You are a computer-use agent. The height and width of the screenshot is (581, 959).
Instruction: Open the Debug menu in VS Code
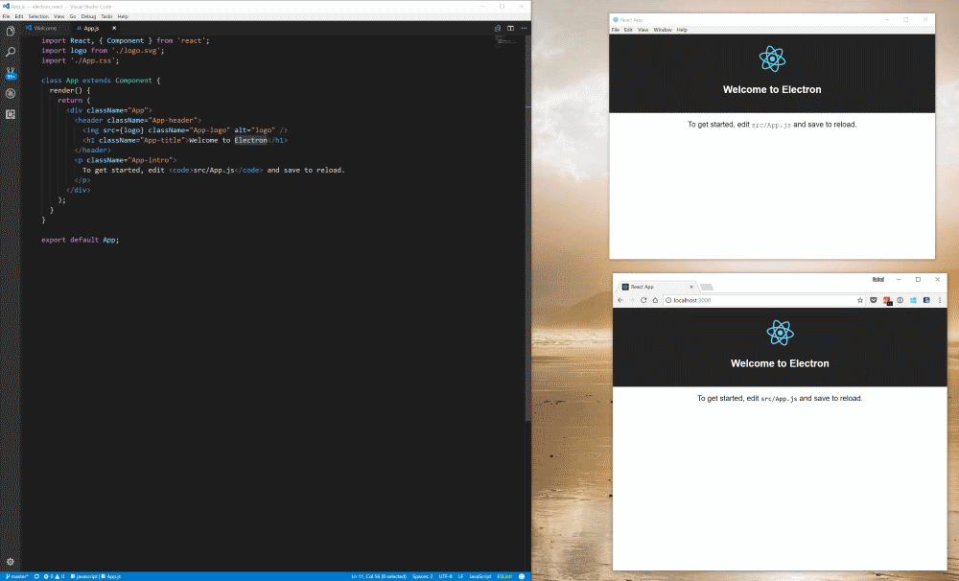click(x=88, y=16)
